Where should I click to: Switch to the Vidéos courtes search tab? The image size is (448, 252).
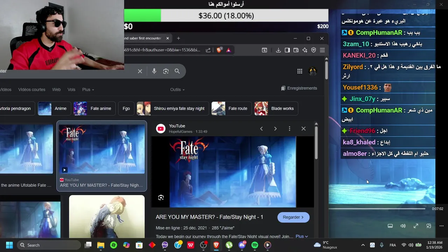click(x=32, y=90)
